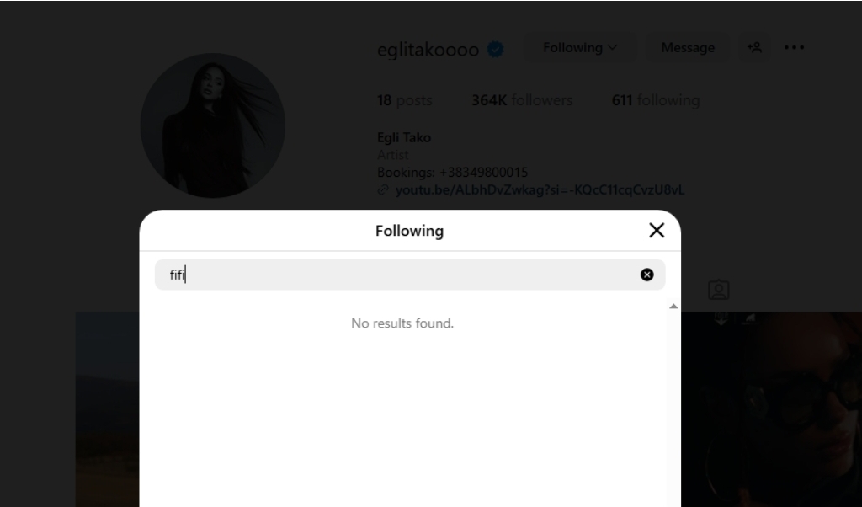Screen dimensions: 862x507
Task: Close the Following dialog
Action: (x=657, y=231)
